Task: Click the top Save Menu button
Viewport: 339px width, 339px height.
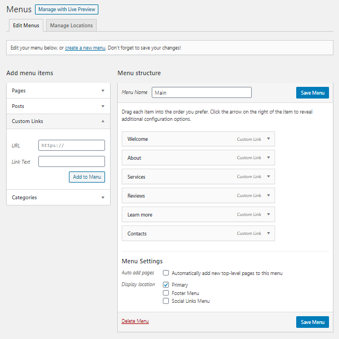Action: [x=312, y=93]
